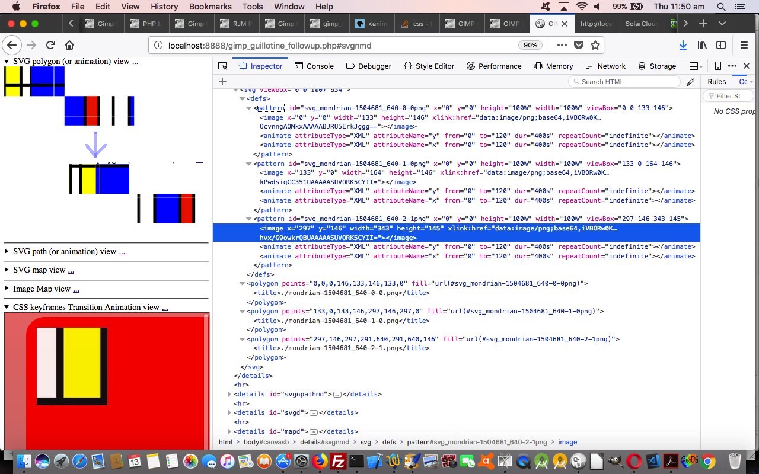Expand SVG path view details
The image size is (759, 474).
click(x=7, y=251)
